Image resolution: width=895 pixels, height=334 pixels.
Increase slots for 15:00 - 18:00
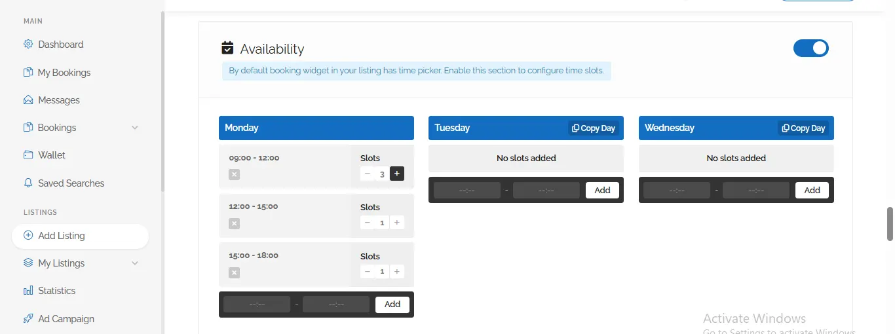coord(397,272)
